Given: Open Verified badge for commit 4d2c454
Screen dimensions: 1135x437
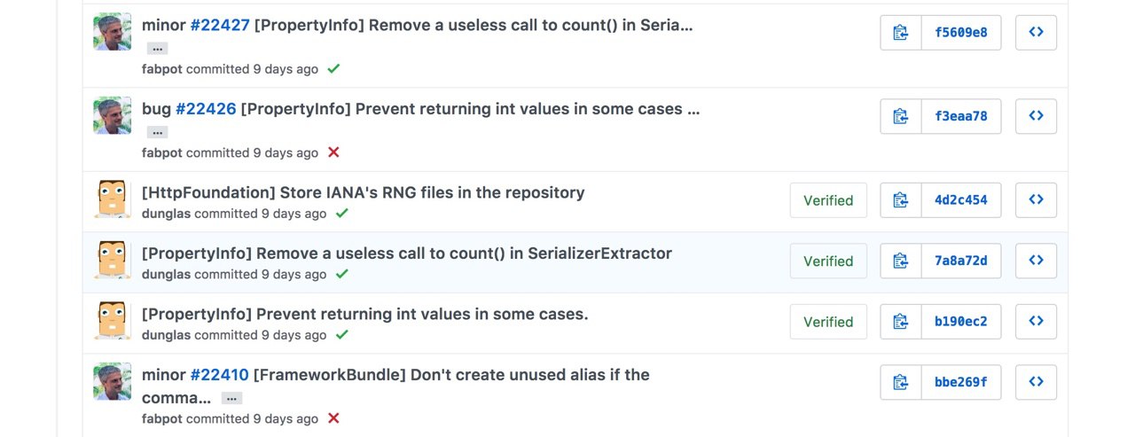Looking at the screenshot, I should [x=828, y=200].
